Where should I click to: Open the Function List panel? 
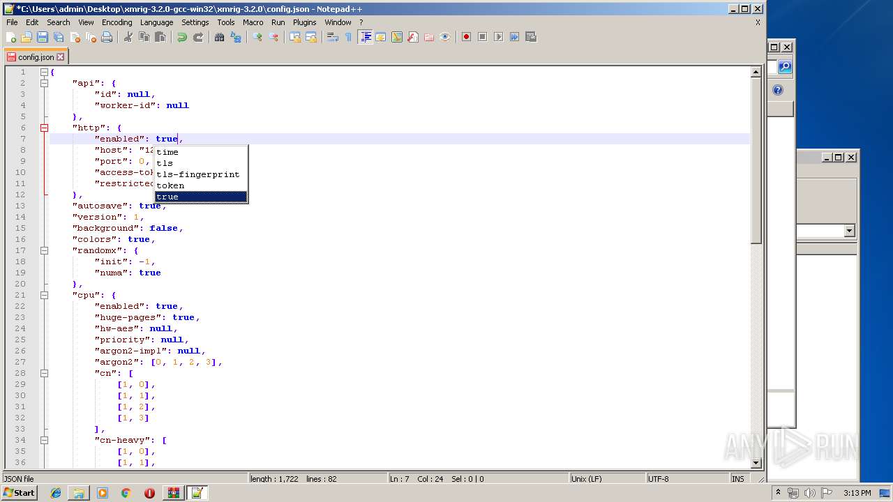tap(413, 37)
